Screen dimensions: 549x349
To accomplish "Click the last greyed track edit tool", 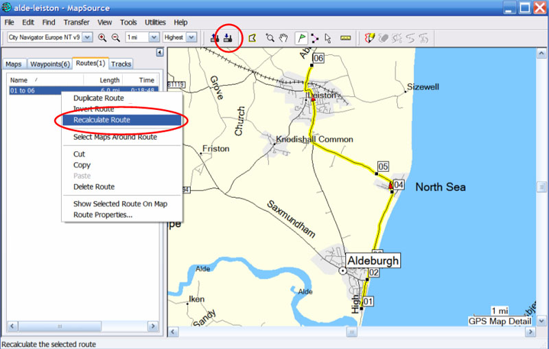I will coord(423,38).
